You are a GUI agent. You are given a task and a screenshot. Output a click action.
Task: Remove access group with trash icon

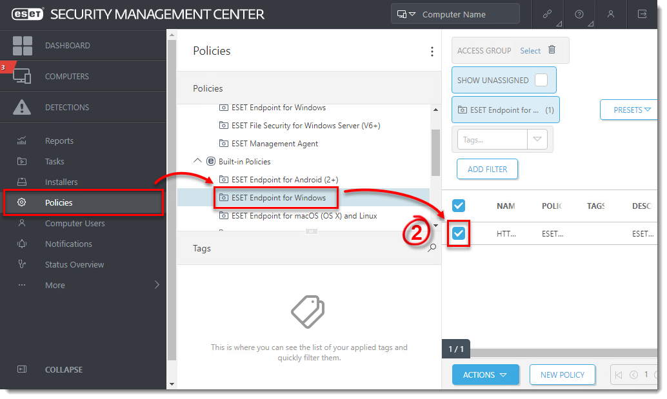point(552,50)
